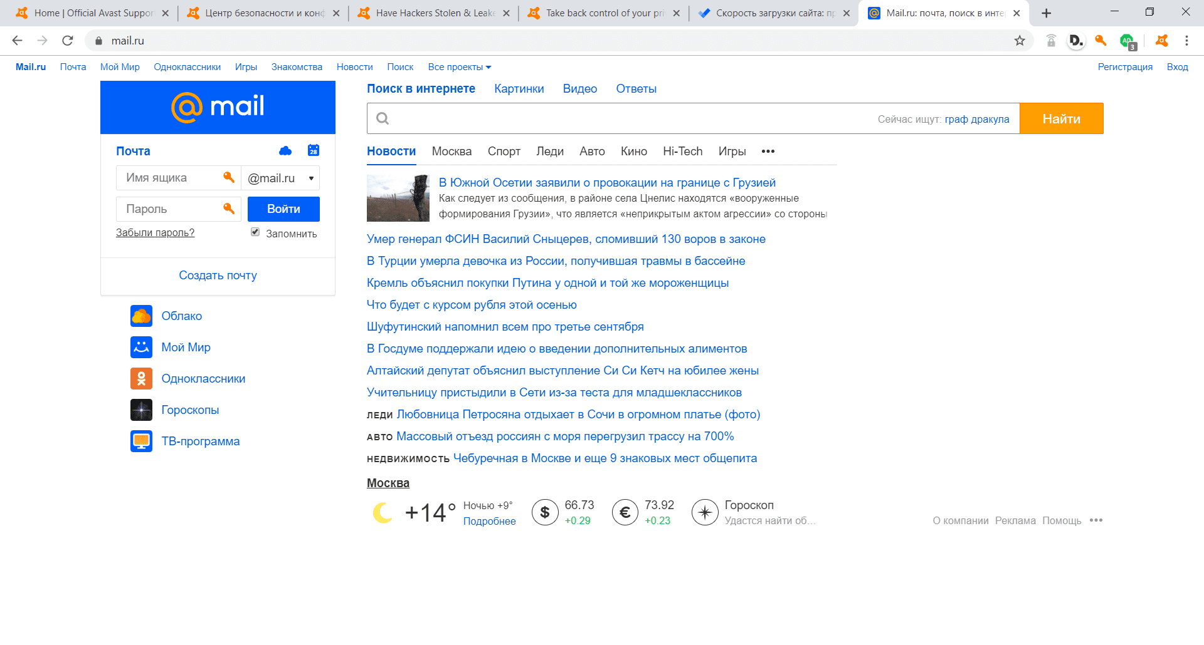Click the magnifier icon in the search box
The image size is (1204, 645).
[x=383, y=118]
